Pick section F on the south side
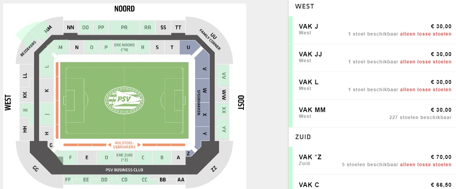The image size is (456, 189). 70,157
